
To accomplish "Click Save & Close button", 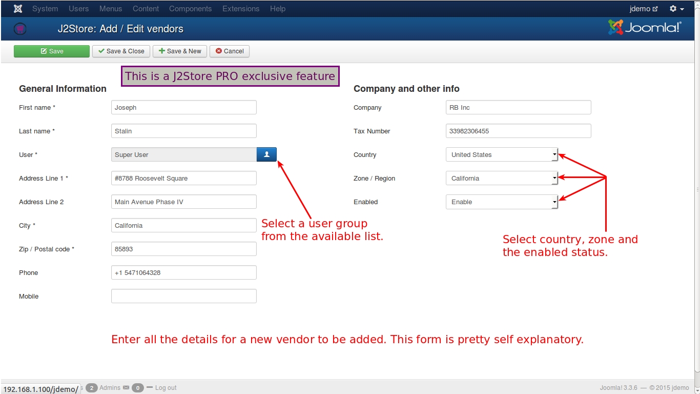I will tap(121, 51).
